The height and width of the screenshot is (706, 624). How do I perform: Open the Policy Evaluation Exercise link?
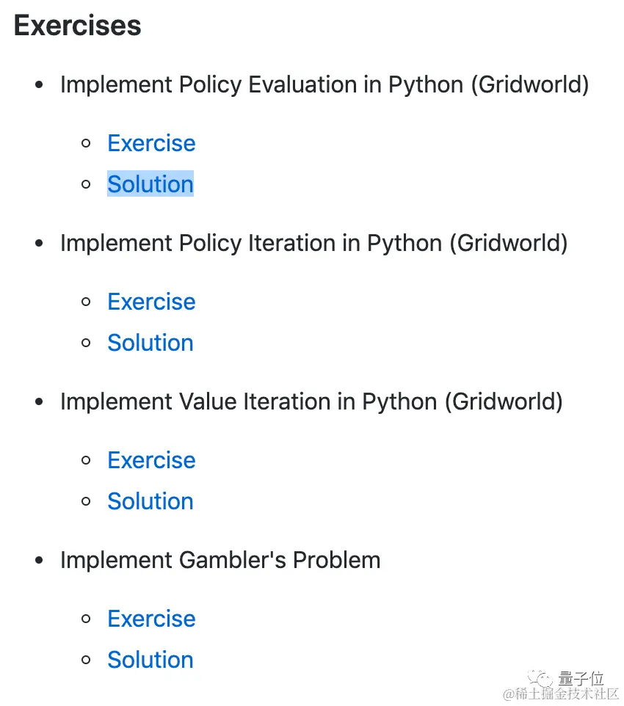[x=151, y=143]
